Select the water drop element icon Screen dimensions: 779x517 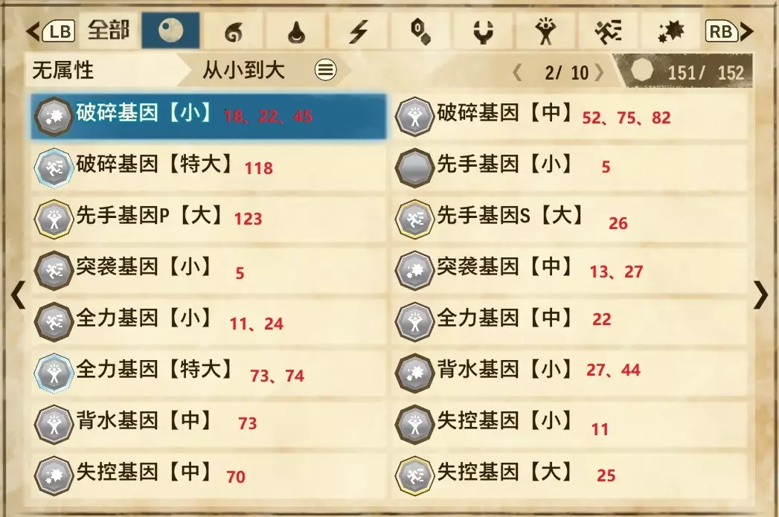pyautogui.click(x=297, y=33)
